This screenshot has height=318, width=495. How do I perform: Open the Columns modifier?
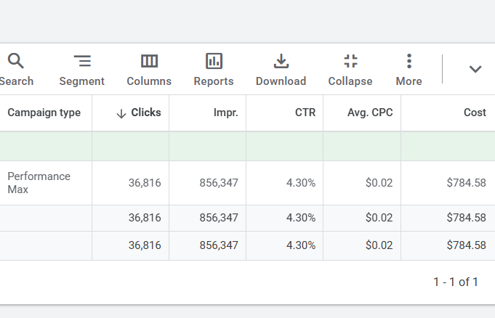149,70
